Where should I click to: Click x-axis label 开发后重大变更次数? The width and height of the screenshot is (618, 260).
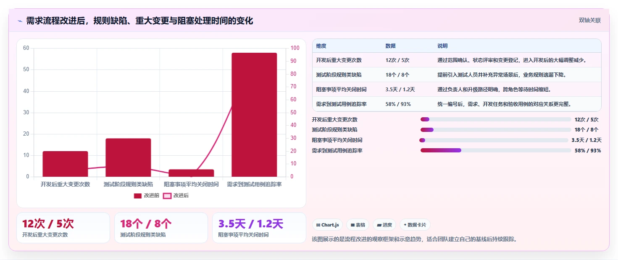tap(65, 184)
